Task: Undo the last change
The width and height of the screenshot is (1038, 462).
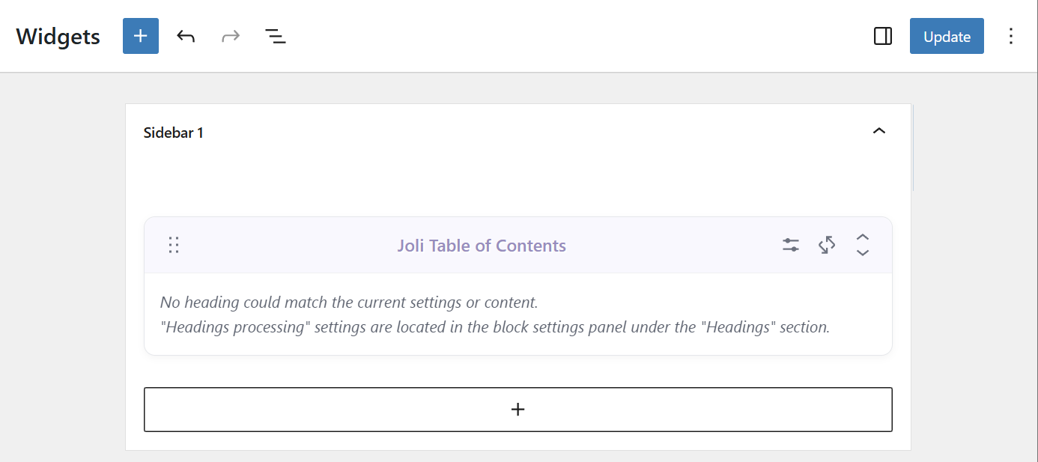Action: pyautogui.click(x=186, y=36)
